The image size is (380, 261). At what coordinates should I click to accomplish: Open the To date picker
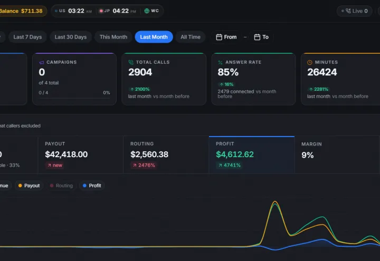261,37
